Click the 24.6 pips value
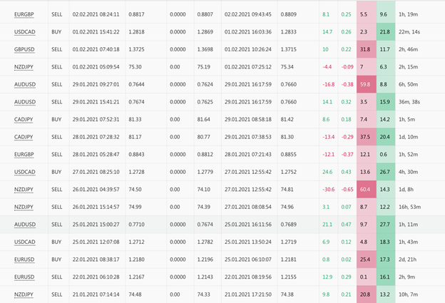Image resolution: width=445 pixels, height=303 pixels. pyautogui.click(x=327, y=171)
